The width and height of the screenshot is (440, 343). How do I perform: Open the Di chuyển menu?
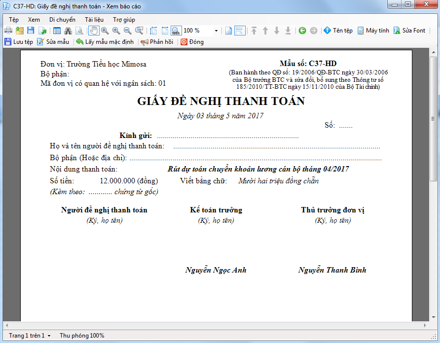tap(62, 20)
